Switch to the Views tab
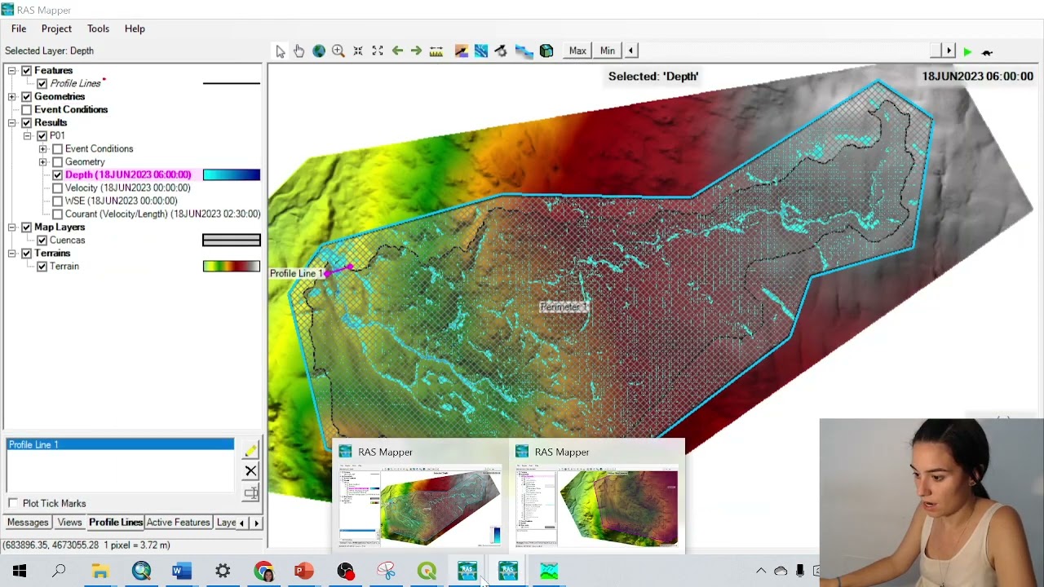 pyautogui.click(x=69, y=523)
